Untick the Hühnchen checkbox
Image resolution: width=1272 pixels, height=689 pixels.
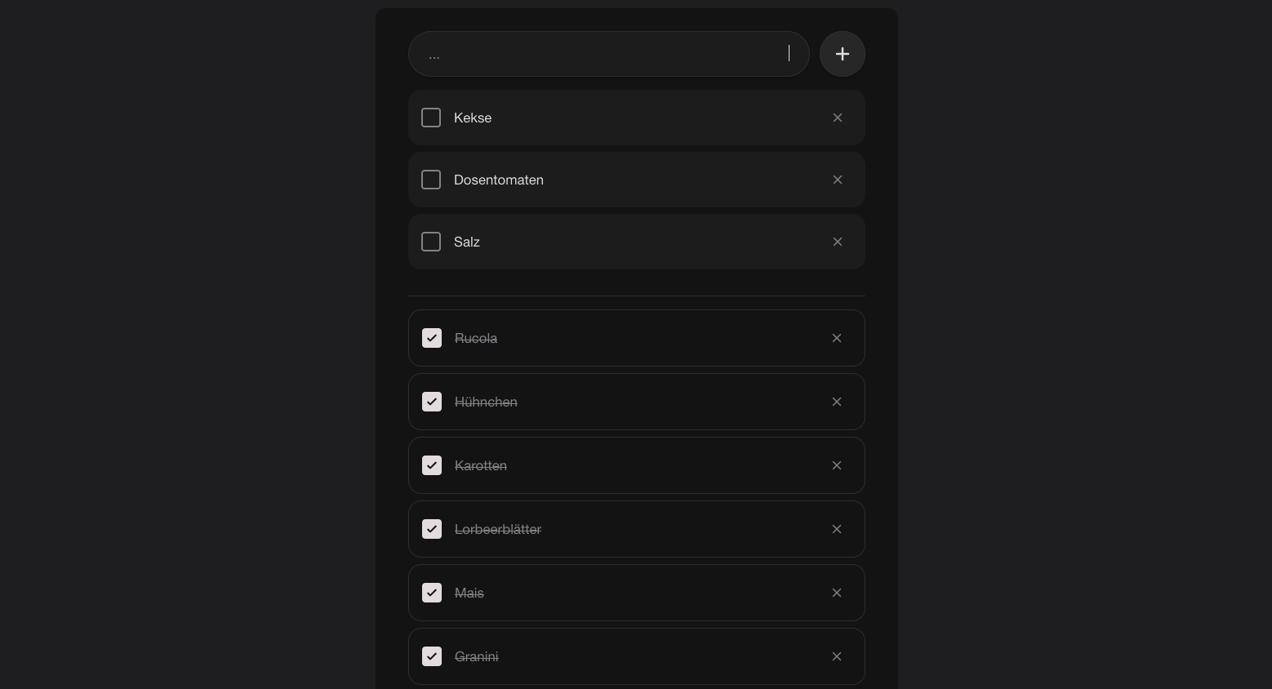432,402
